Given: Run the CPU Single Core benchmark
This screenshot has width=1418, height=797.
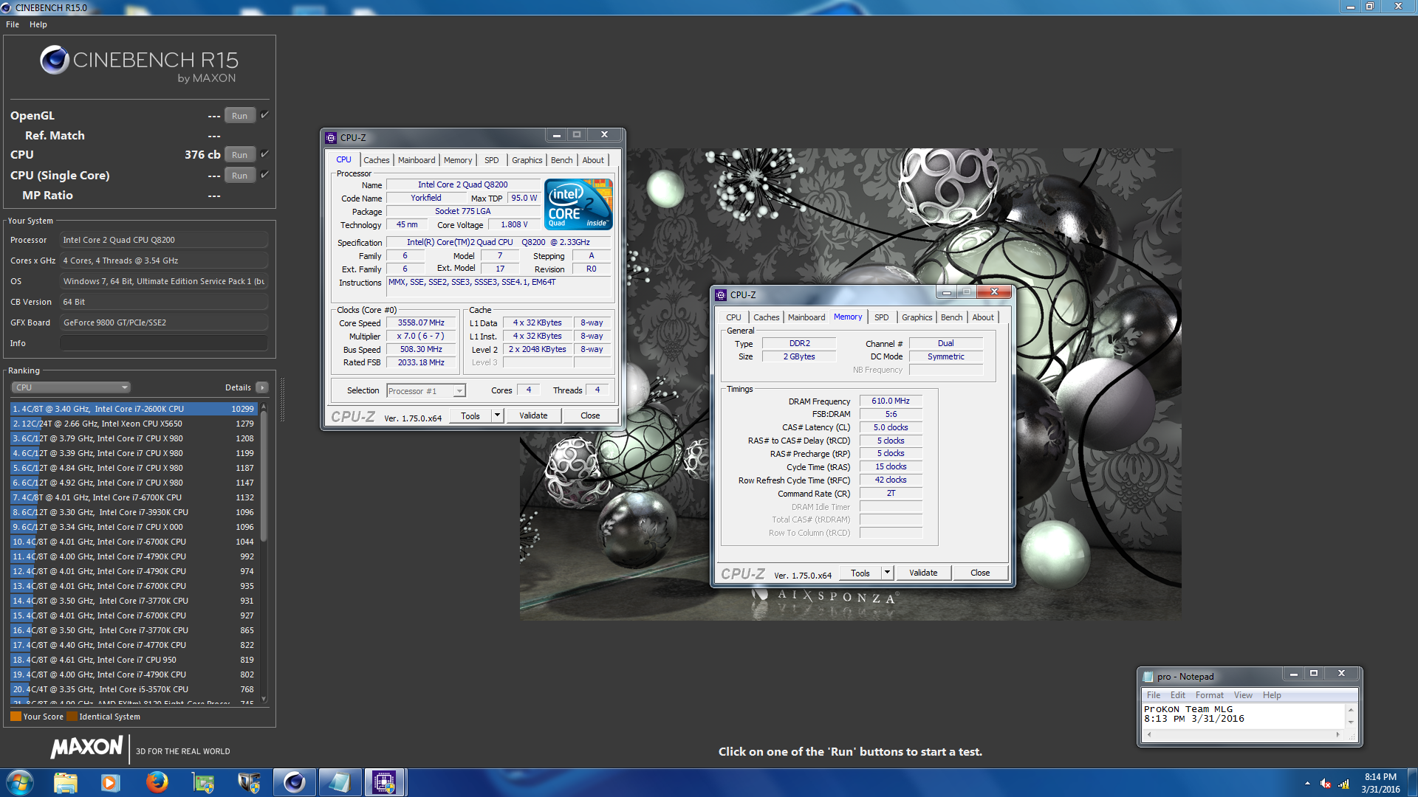Looking at the screenshot, I should coord(239,176).
